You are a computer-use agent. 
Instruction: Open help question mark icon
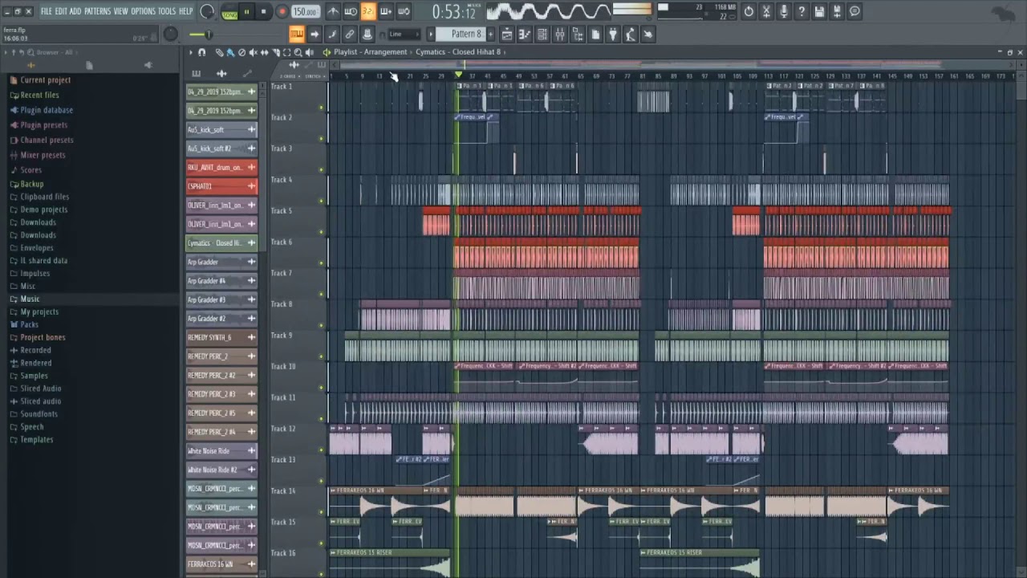point(802,11)
